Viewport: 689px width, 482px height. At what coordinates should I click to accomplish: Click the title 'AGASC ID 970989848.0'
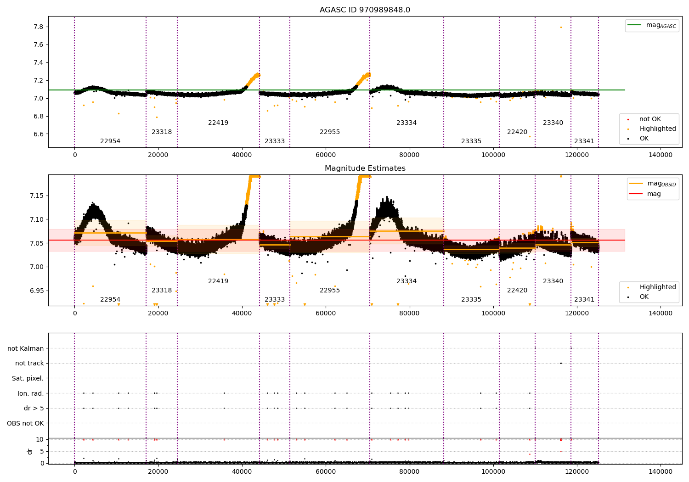365,10
